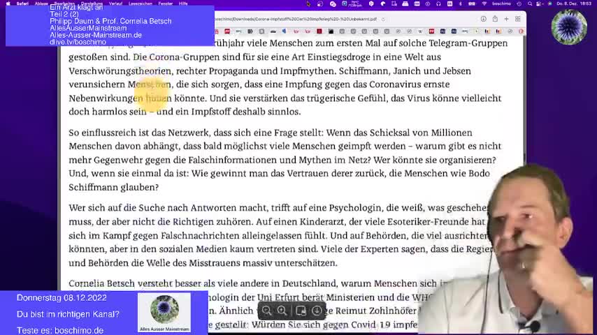The image size is (597, 335).
Task: Click the Alles Ausser Mainstream thumbnail logo
Action: (164, 313)
